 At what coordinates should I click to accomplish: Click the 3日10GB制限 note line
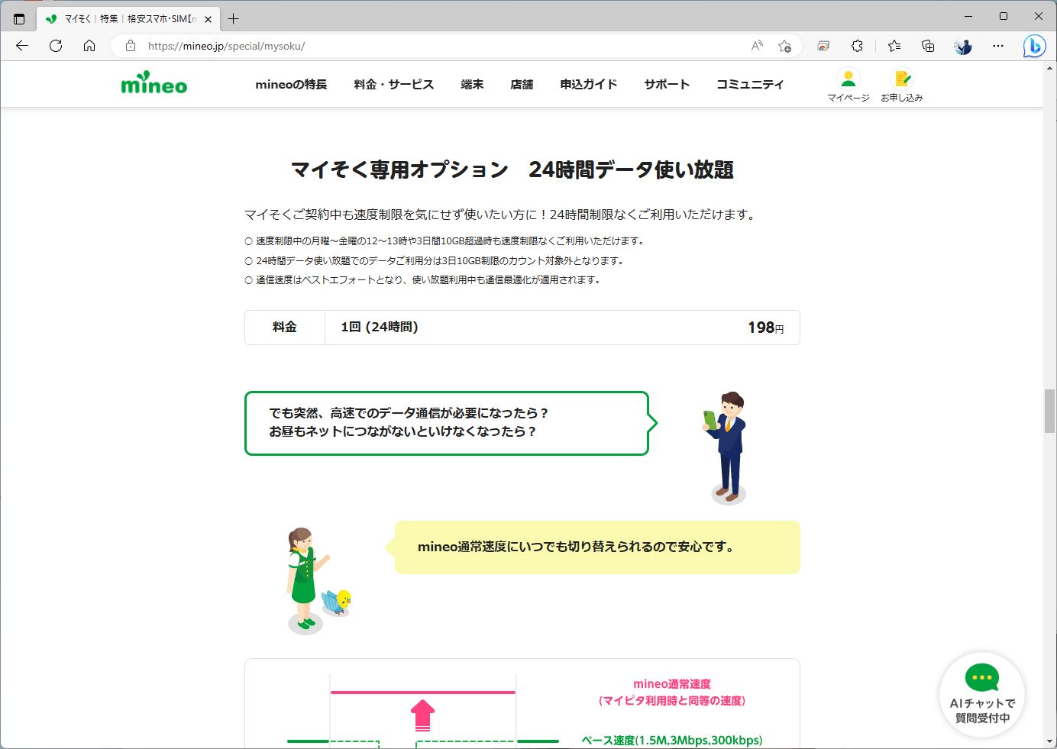coord(435,260)
